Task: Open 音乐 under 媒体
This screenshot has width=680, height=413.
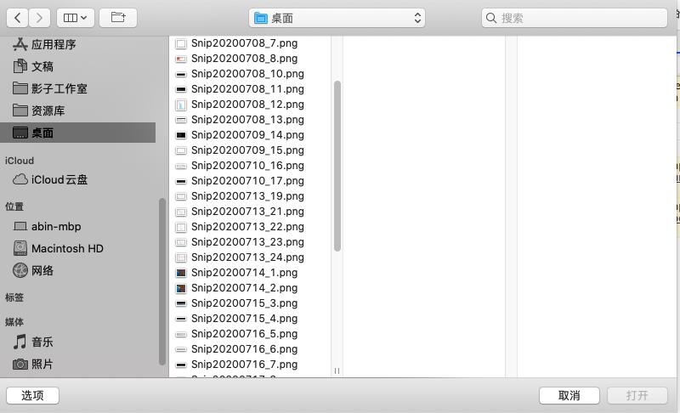Action: click(x=78, y=342)
